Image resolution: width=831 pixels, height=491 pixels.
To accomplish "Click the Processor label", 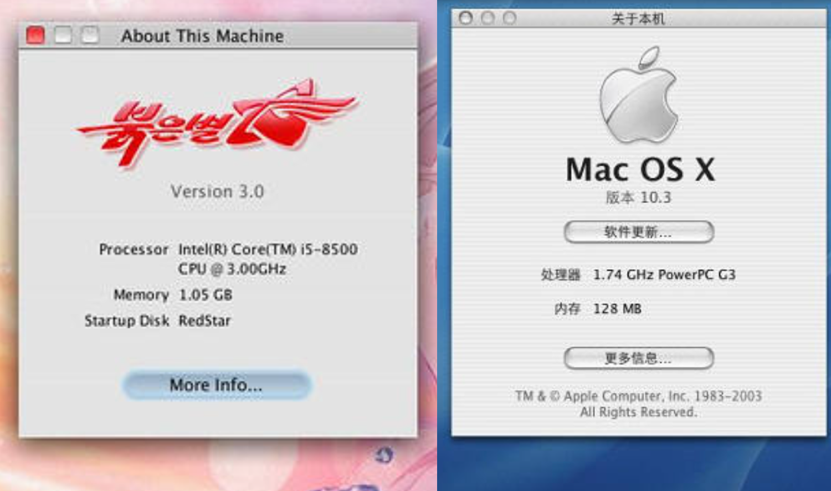I will [134, 250].
